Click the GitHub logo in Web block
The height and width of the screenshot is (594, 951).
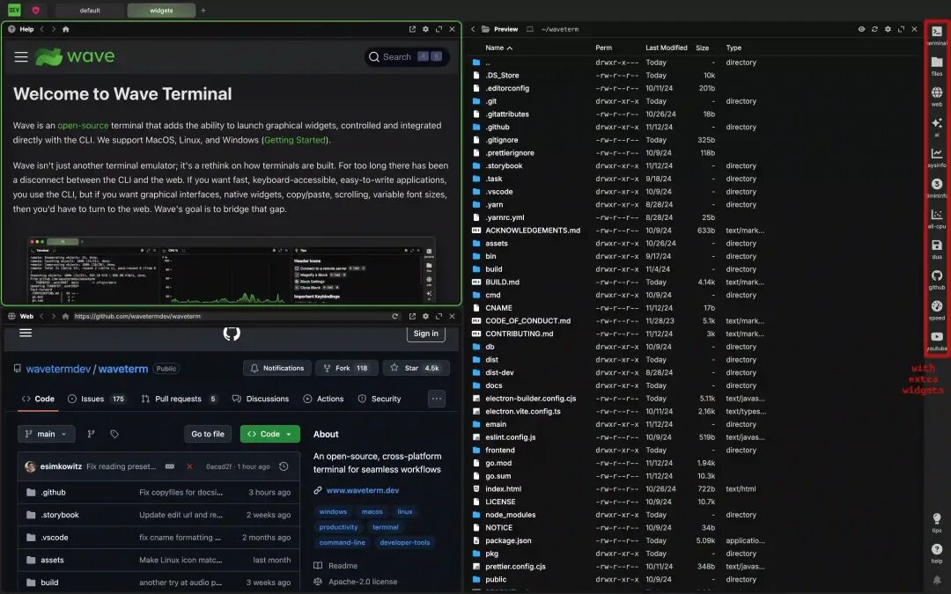click(x=232, y=333)
